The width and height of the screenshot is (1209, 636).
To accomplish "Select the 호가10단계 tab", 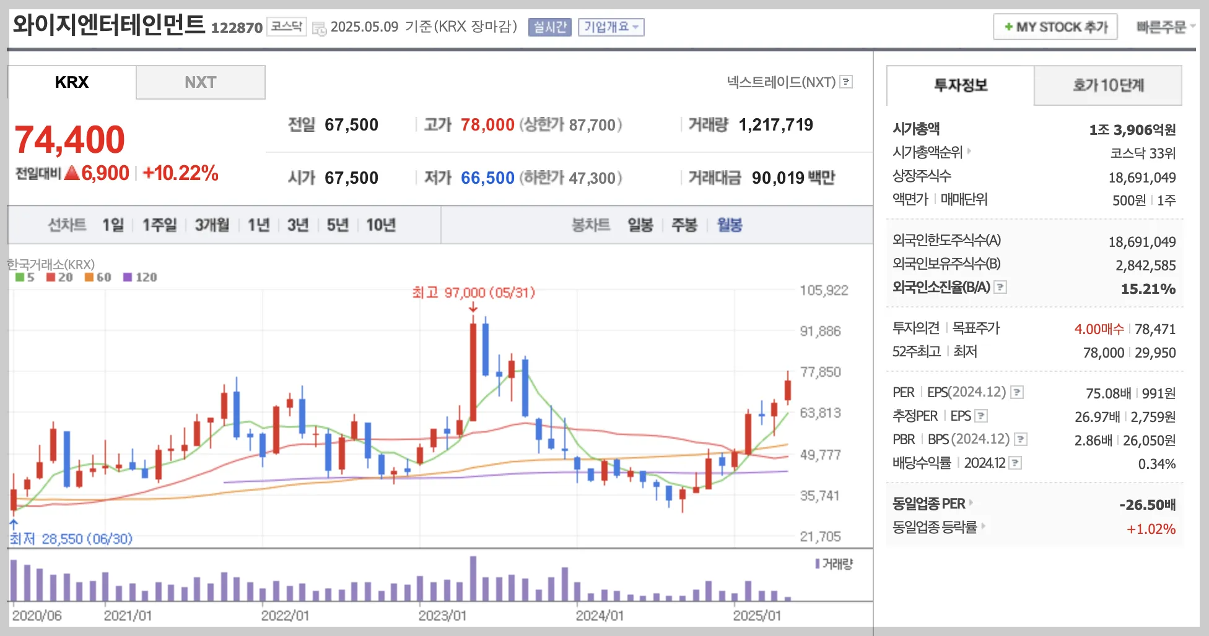I will (1108, 85).
